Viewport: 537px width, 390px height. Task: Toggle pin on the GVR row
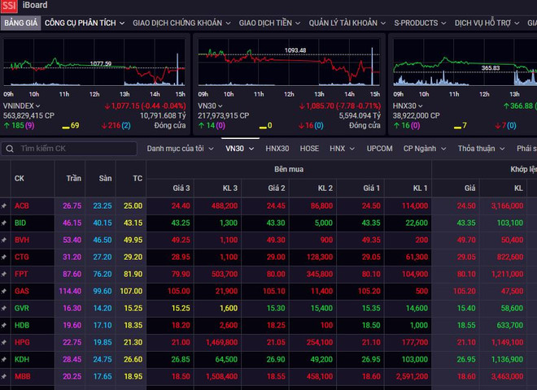click(4, 308)
